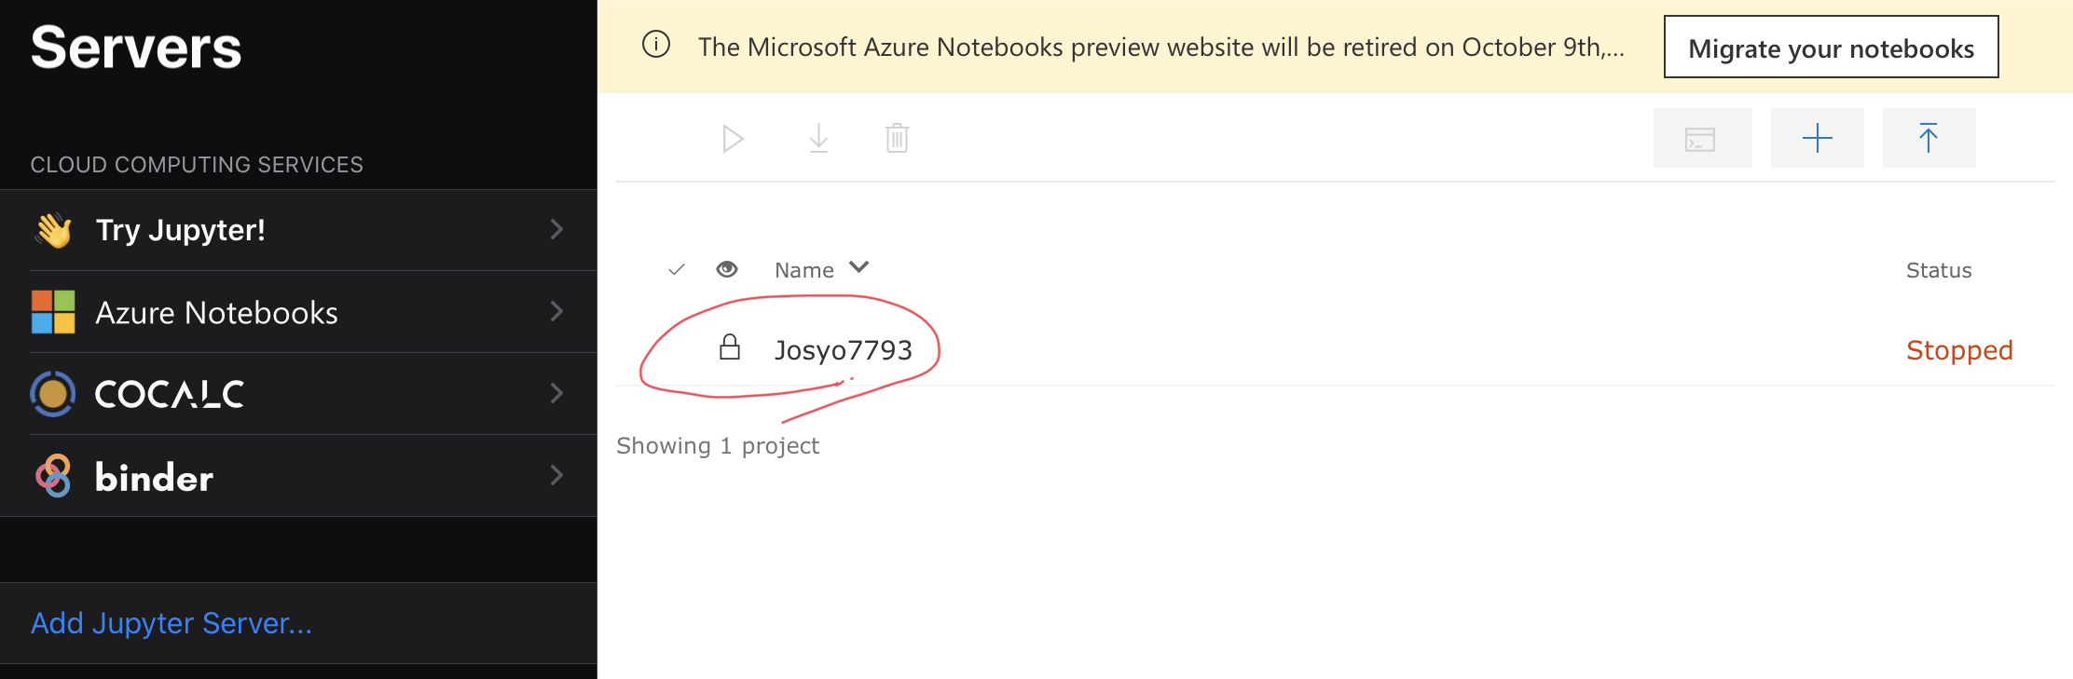
Task: Click the download arrow icon
Action: coord(818,139)
